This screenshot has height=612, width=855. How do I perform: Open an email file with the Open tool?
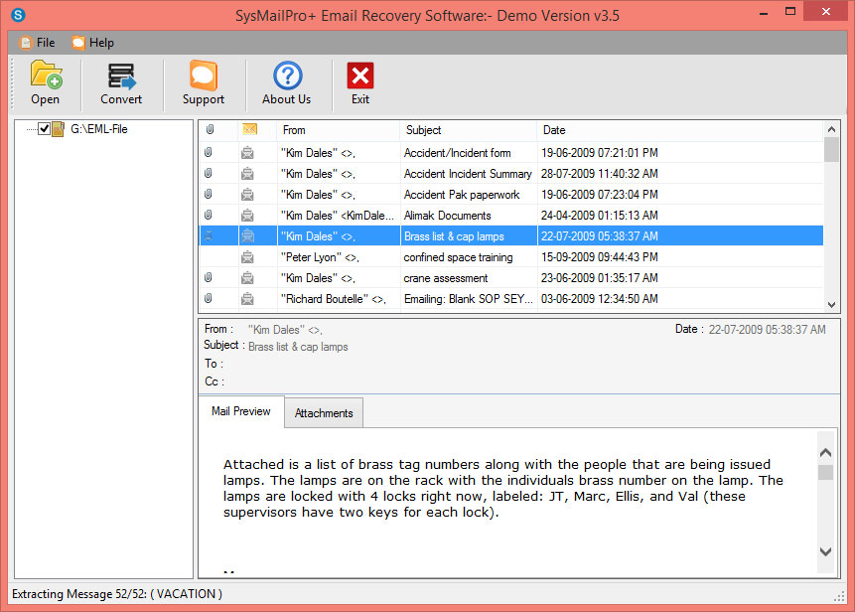click(x=46, y=82)
